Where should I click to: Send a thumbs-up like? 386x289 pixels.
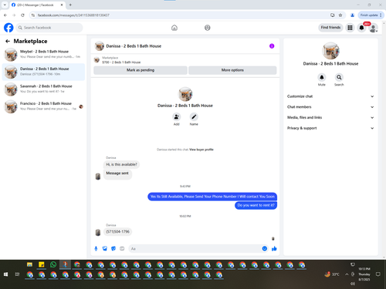274,248
